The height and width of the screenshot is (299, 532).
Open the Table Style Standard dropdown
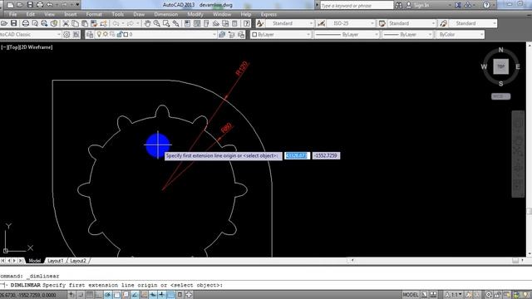tap(412, 23)
